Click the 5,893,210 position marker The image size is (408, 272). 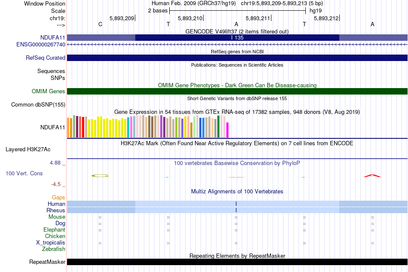[x=190, y=18]
